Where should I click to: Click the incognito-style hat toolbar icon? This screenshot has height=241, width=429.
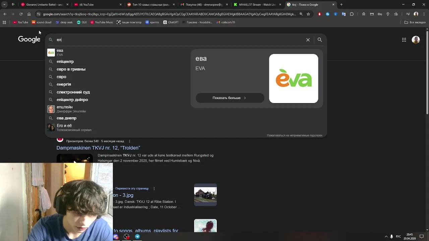[x=364, y=14]
